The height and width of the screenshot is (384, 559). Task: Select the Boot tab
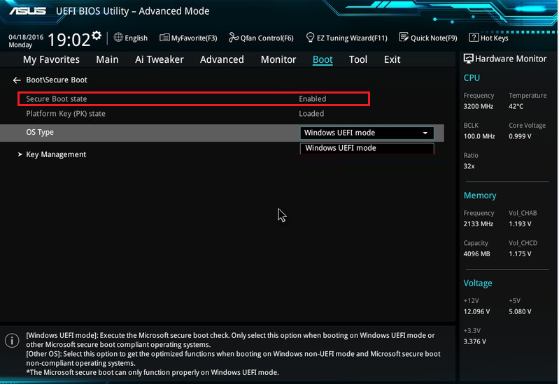tap(323, 59)
